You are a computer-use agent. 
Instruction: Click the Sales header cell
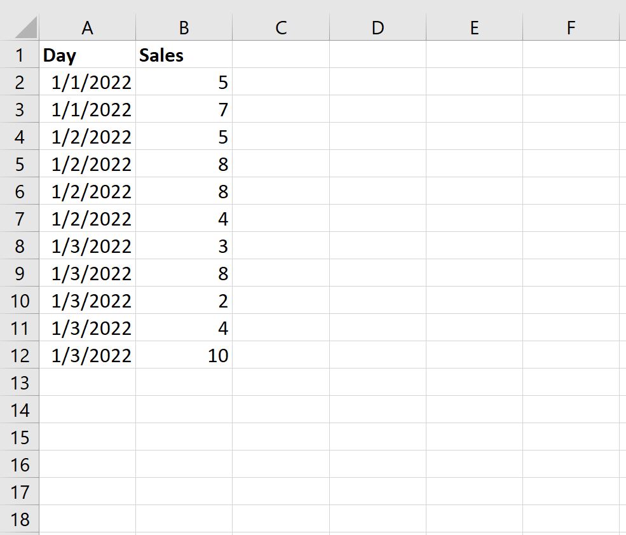coord(184,54)
